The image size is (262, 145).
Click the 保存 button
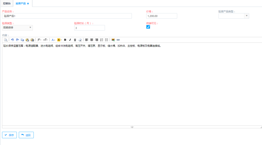click(9, 135)
